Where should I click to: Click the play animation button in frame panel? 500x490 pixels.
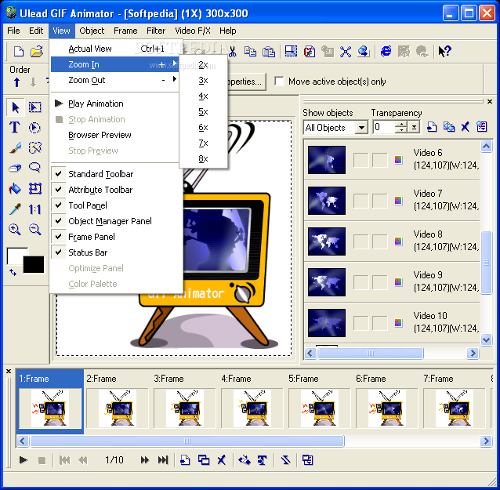[x=24, y=460]
